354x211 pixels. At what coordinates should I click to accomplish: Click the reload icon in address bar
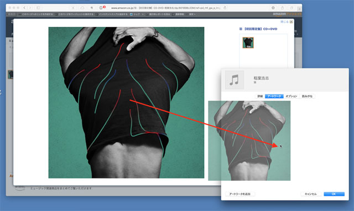tap(225, 8)
